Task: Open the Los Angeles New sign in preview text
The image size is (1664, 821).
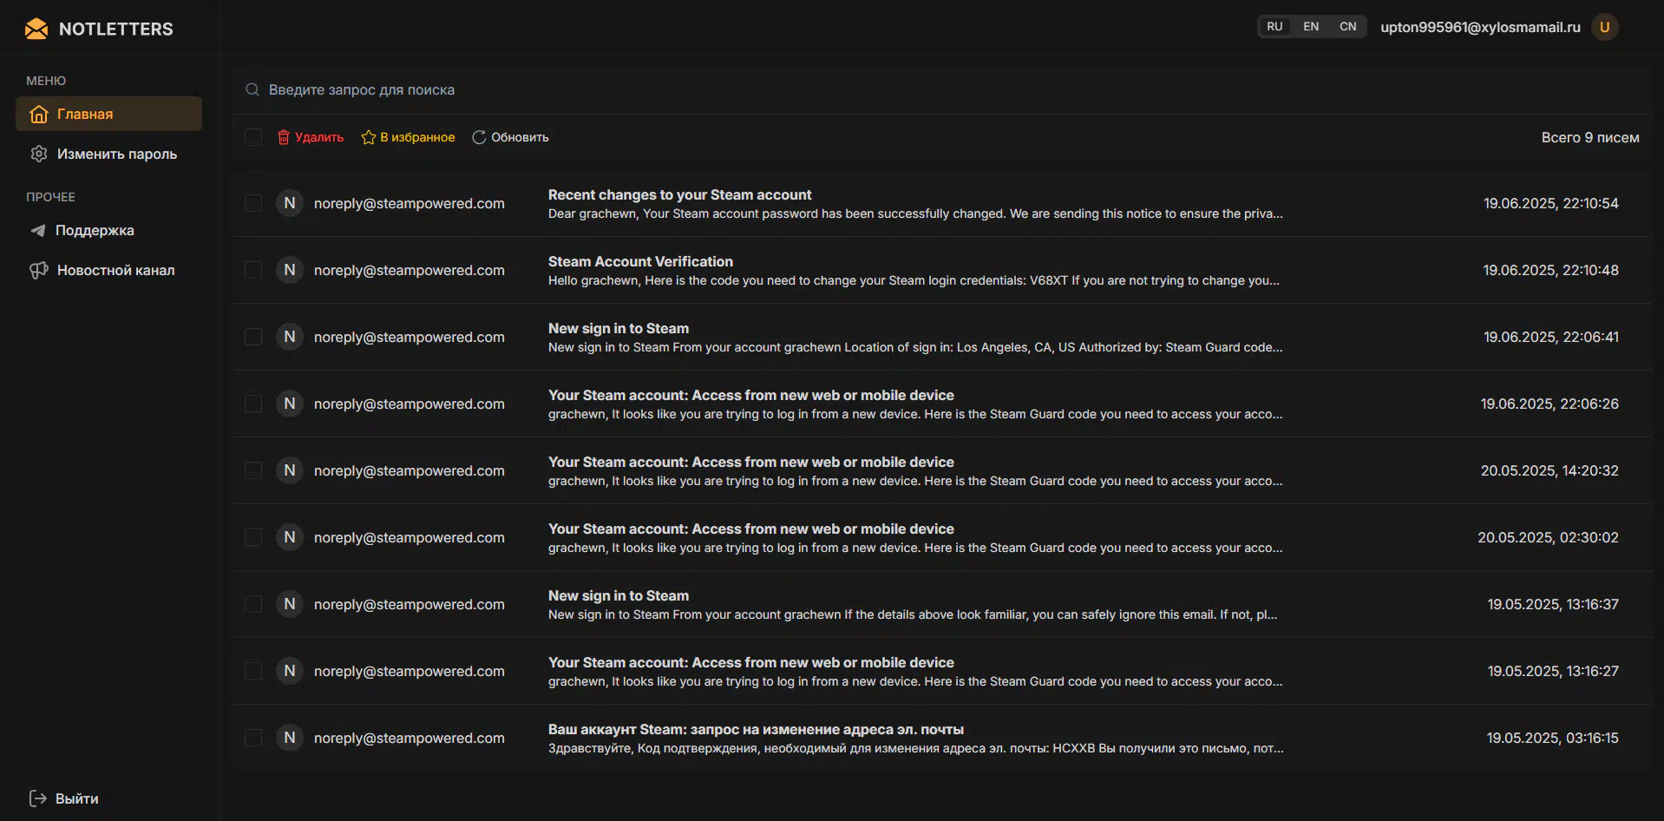Action: (x=915, y=347)
